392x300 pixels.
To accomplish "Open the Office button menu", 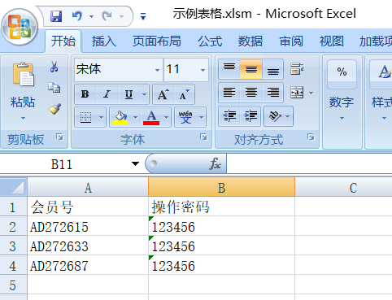I will (20, 27).
